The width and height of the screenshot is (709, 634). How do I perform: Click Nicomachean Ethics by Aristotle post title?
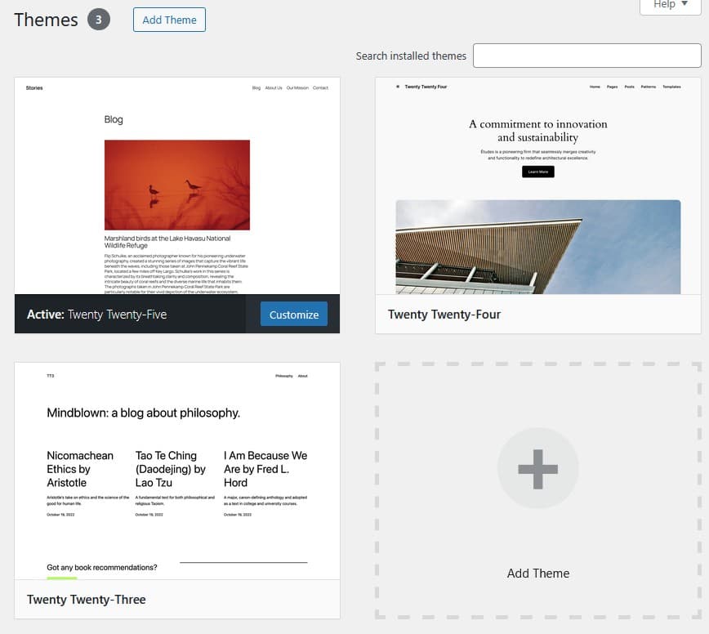pyautogui.click(x=80, y=469)
